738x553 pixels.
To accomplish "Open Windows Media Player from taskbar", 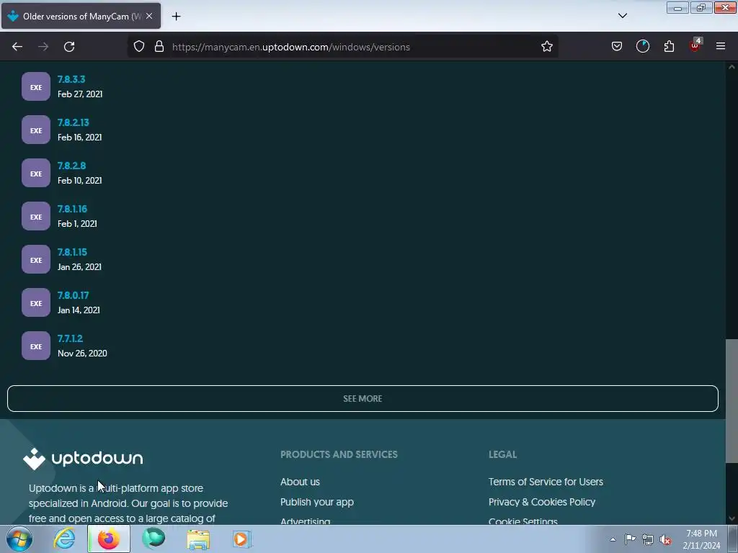I will point(242,539).
